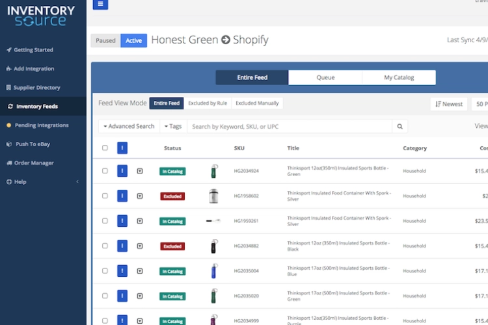Open the bulk actions menu in table header
The image size is (488, 325).
click(x=122, y=148)
